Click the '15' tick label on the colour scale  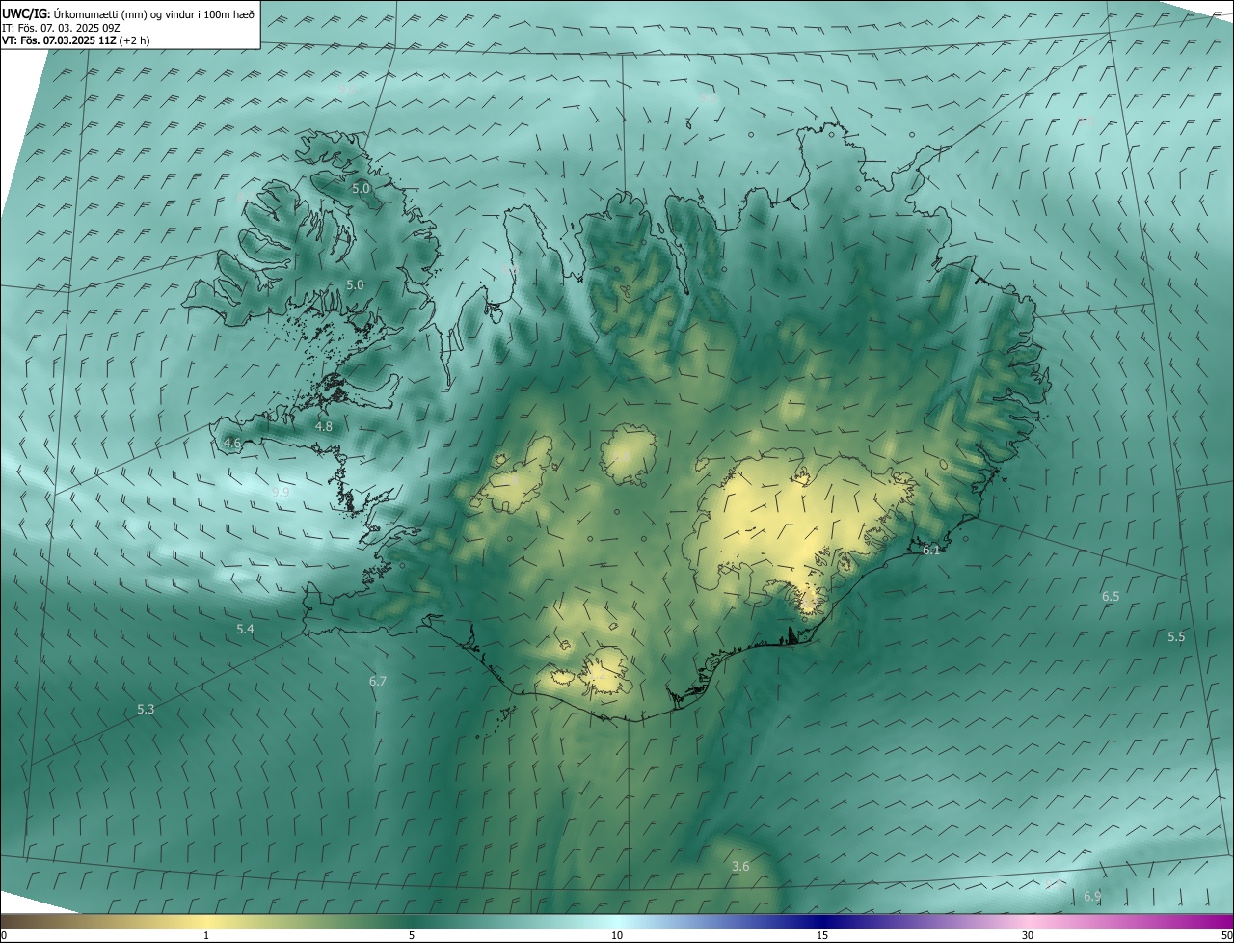pos(822,936)
